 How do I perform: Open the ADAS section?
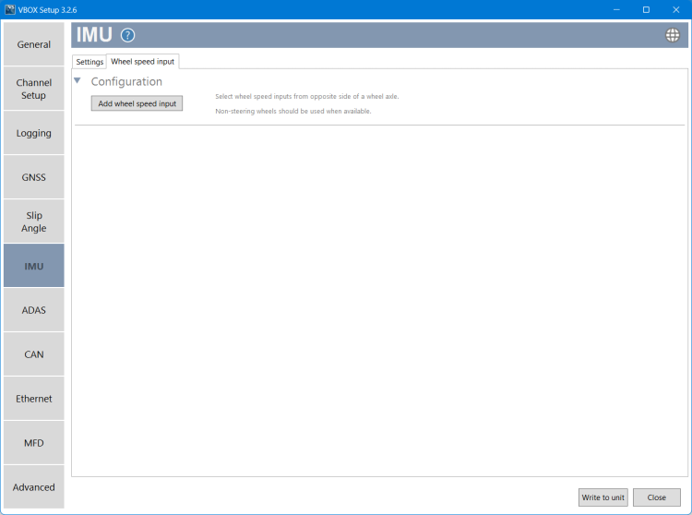click(x=34, y=310)
